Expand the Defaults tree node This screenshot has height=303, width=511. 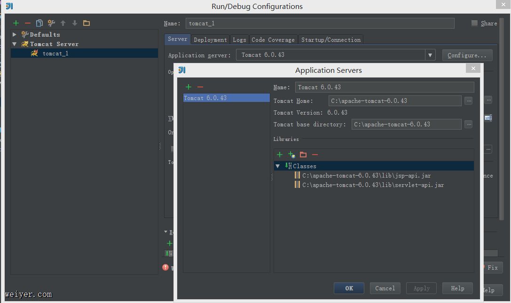pyautogui.click(x=15, y=34)
